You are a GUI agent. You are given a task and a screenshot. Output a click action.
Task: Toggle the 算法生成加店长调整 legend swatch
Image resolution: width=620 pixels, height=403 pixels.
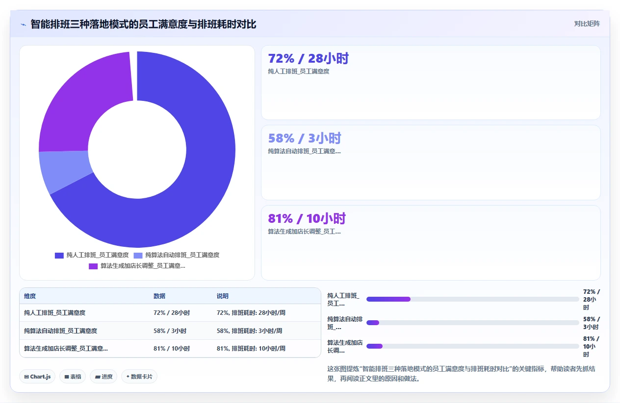tap(93, 266)
